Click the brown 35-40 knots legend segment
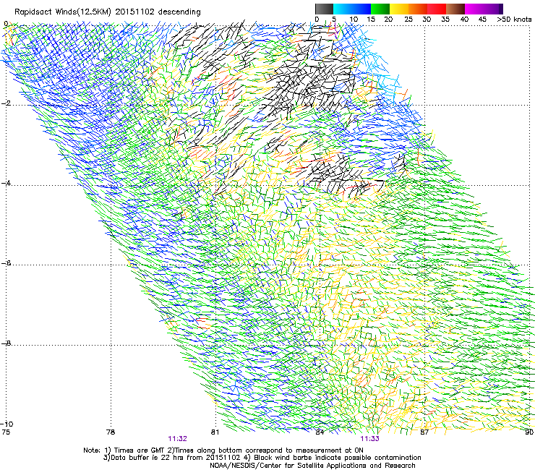The height and width of the screenshot is (470, 535). (455, 9)
